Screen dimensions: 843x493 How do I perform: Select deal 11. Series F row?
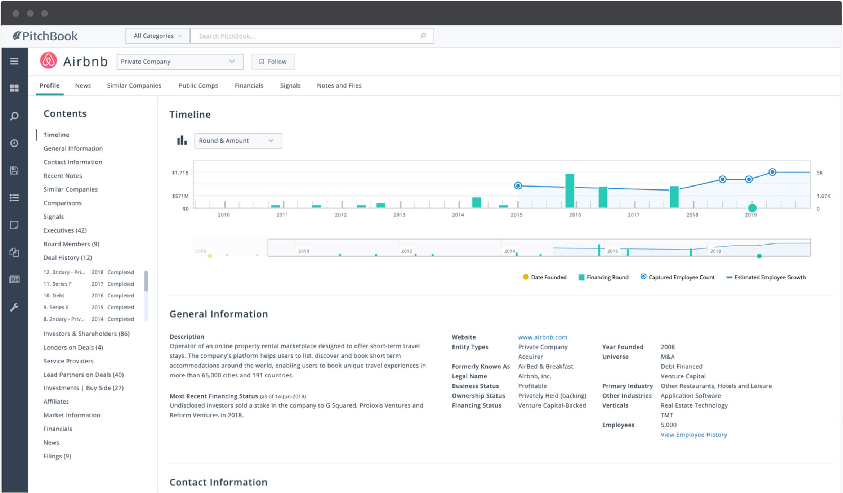89,284
